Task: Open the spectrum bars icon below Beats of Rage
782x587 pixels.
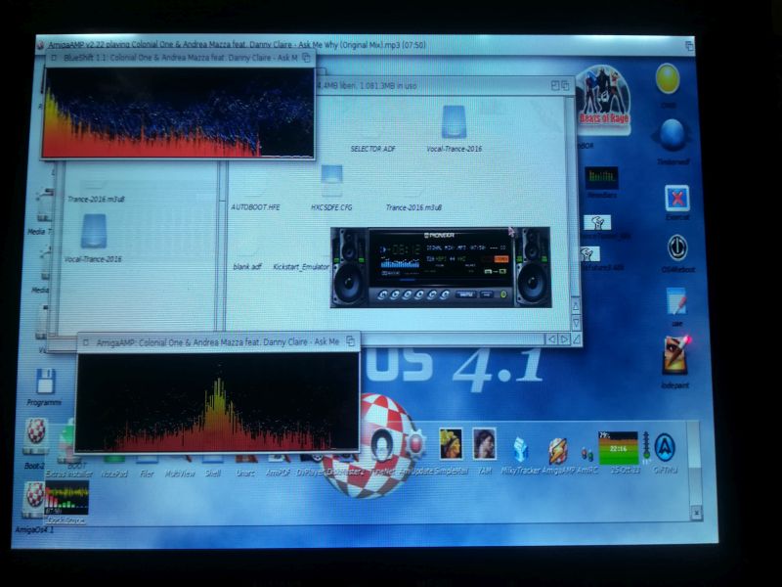Action: (601, 178)
